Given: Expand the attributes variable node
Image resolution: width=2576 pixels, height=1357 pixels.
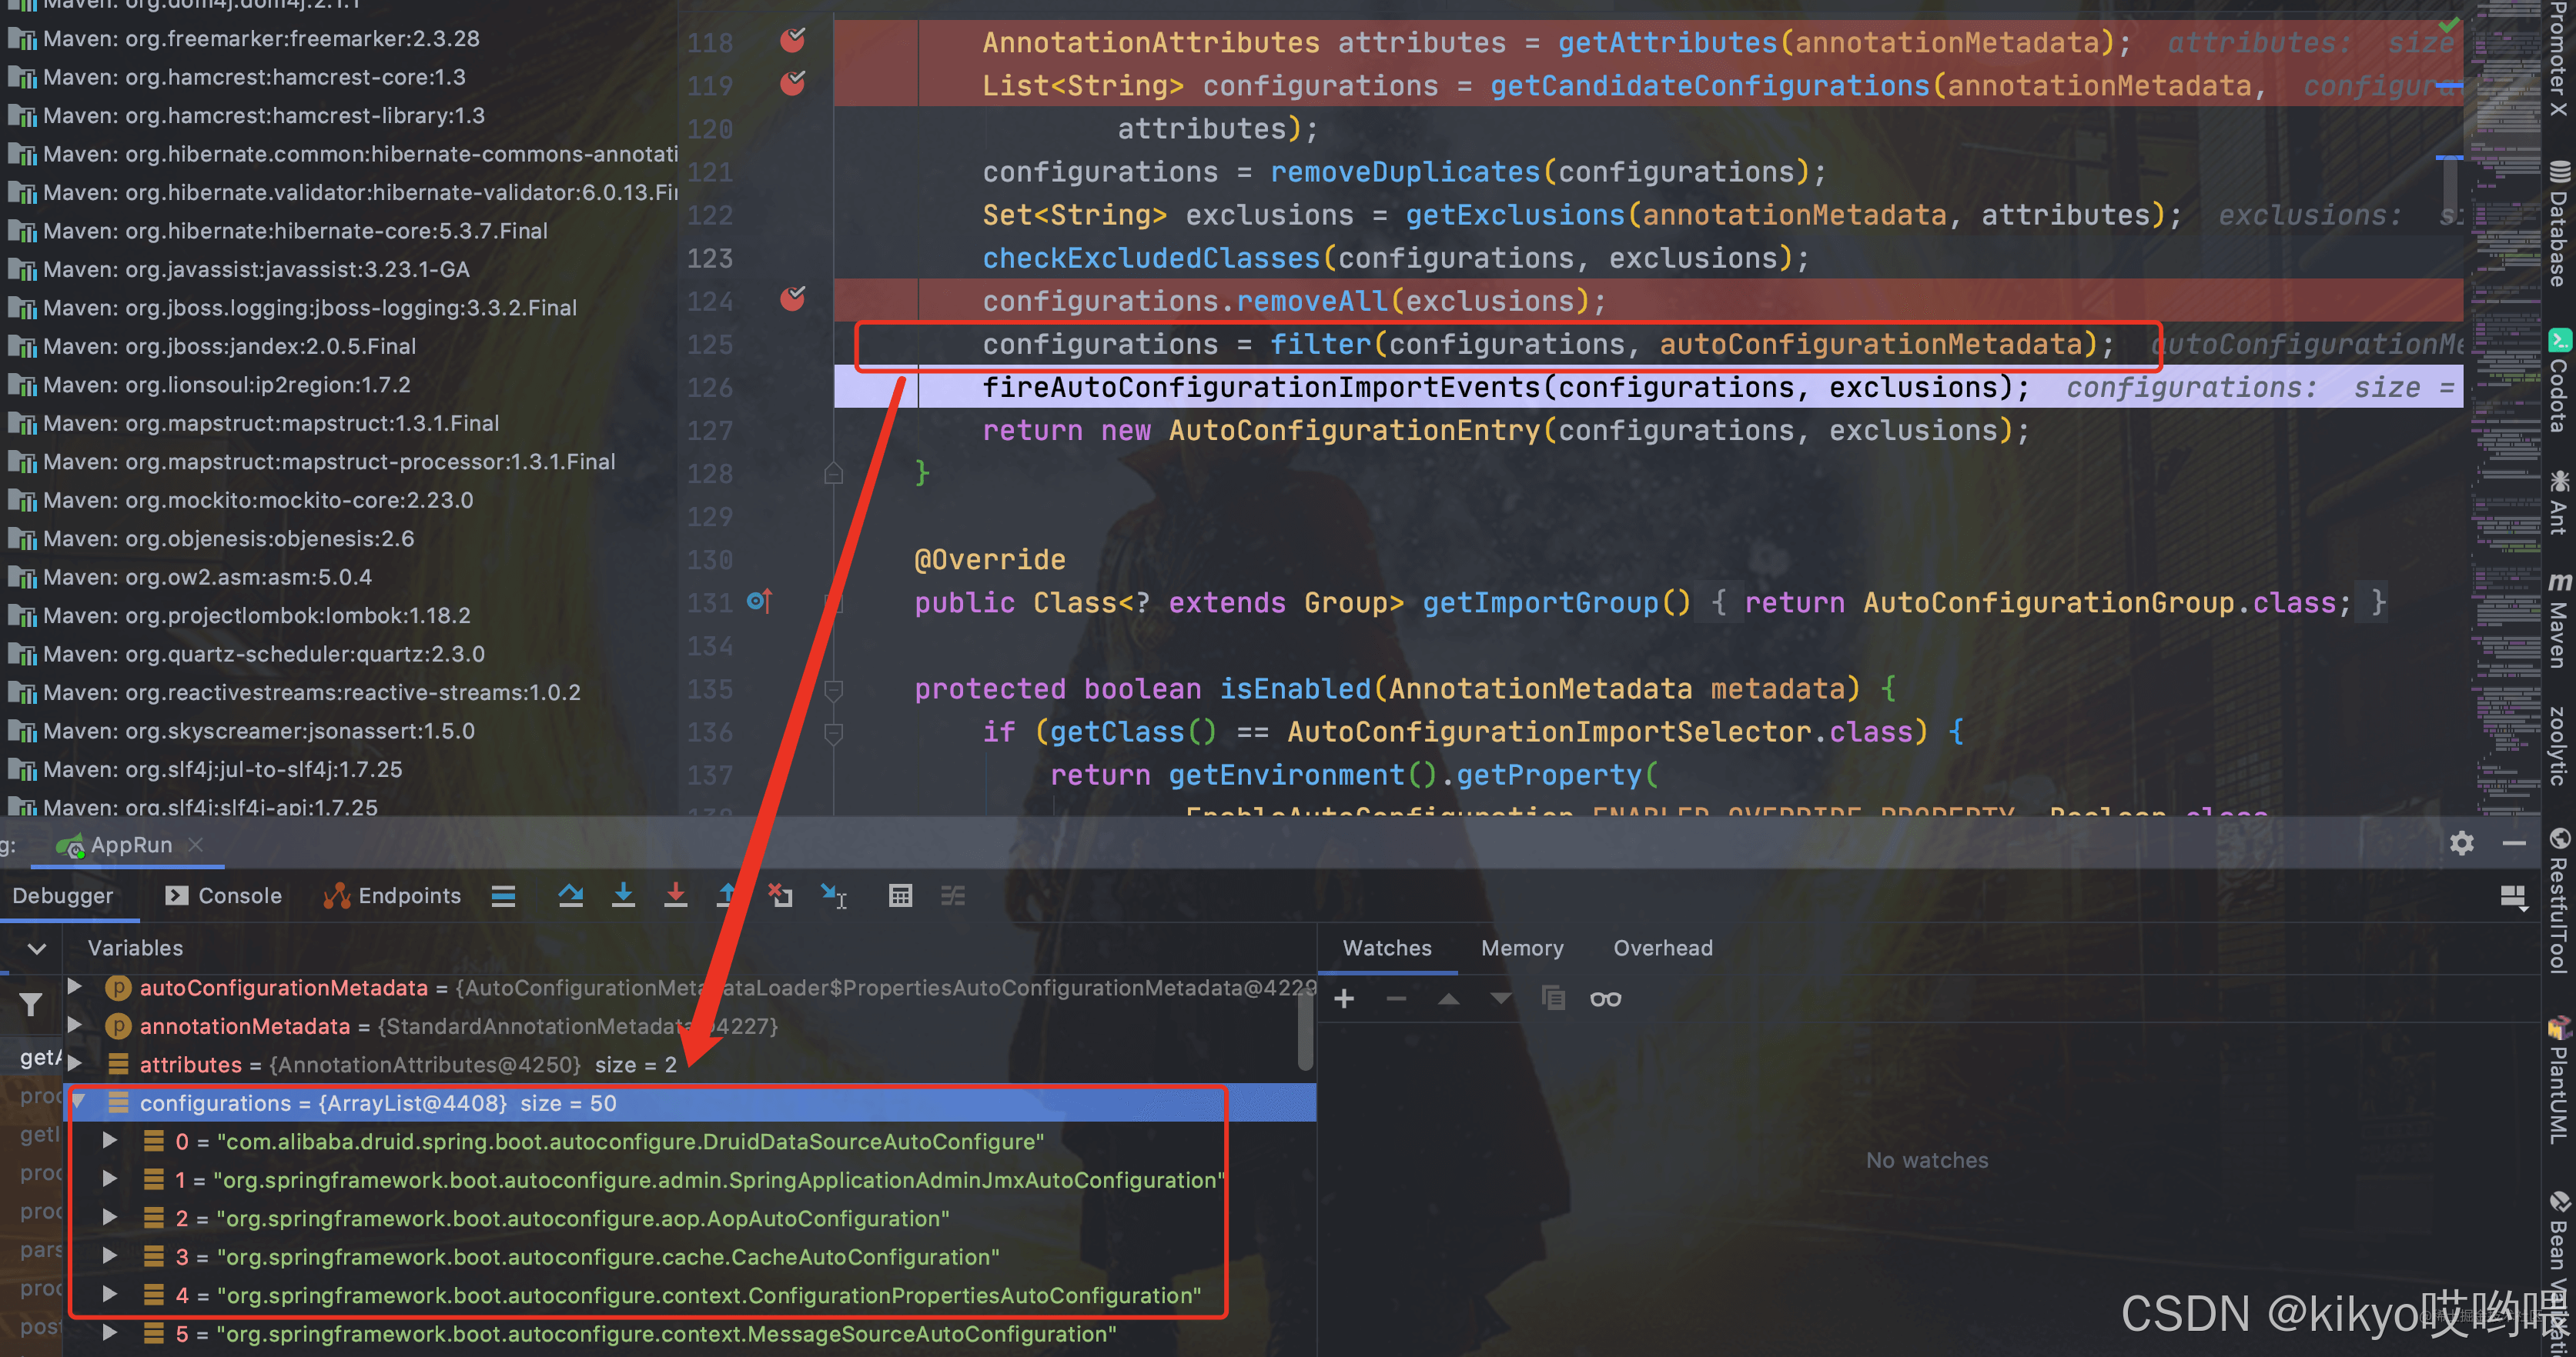Looking at the screenshot, I should [x=75, y=1064].
